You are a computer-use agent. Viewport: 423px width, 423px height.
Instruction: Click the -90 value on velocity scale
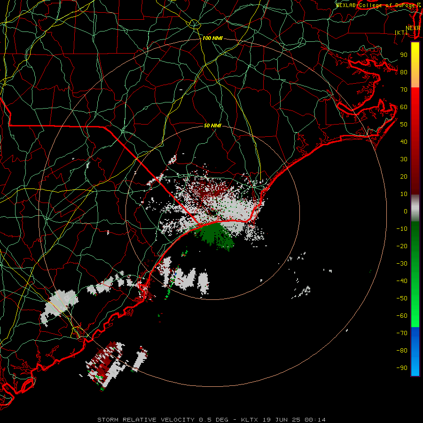coord(402,368)
